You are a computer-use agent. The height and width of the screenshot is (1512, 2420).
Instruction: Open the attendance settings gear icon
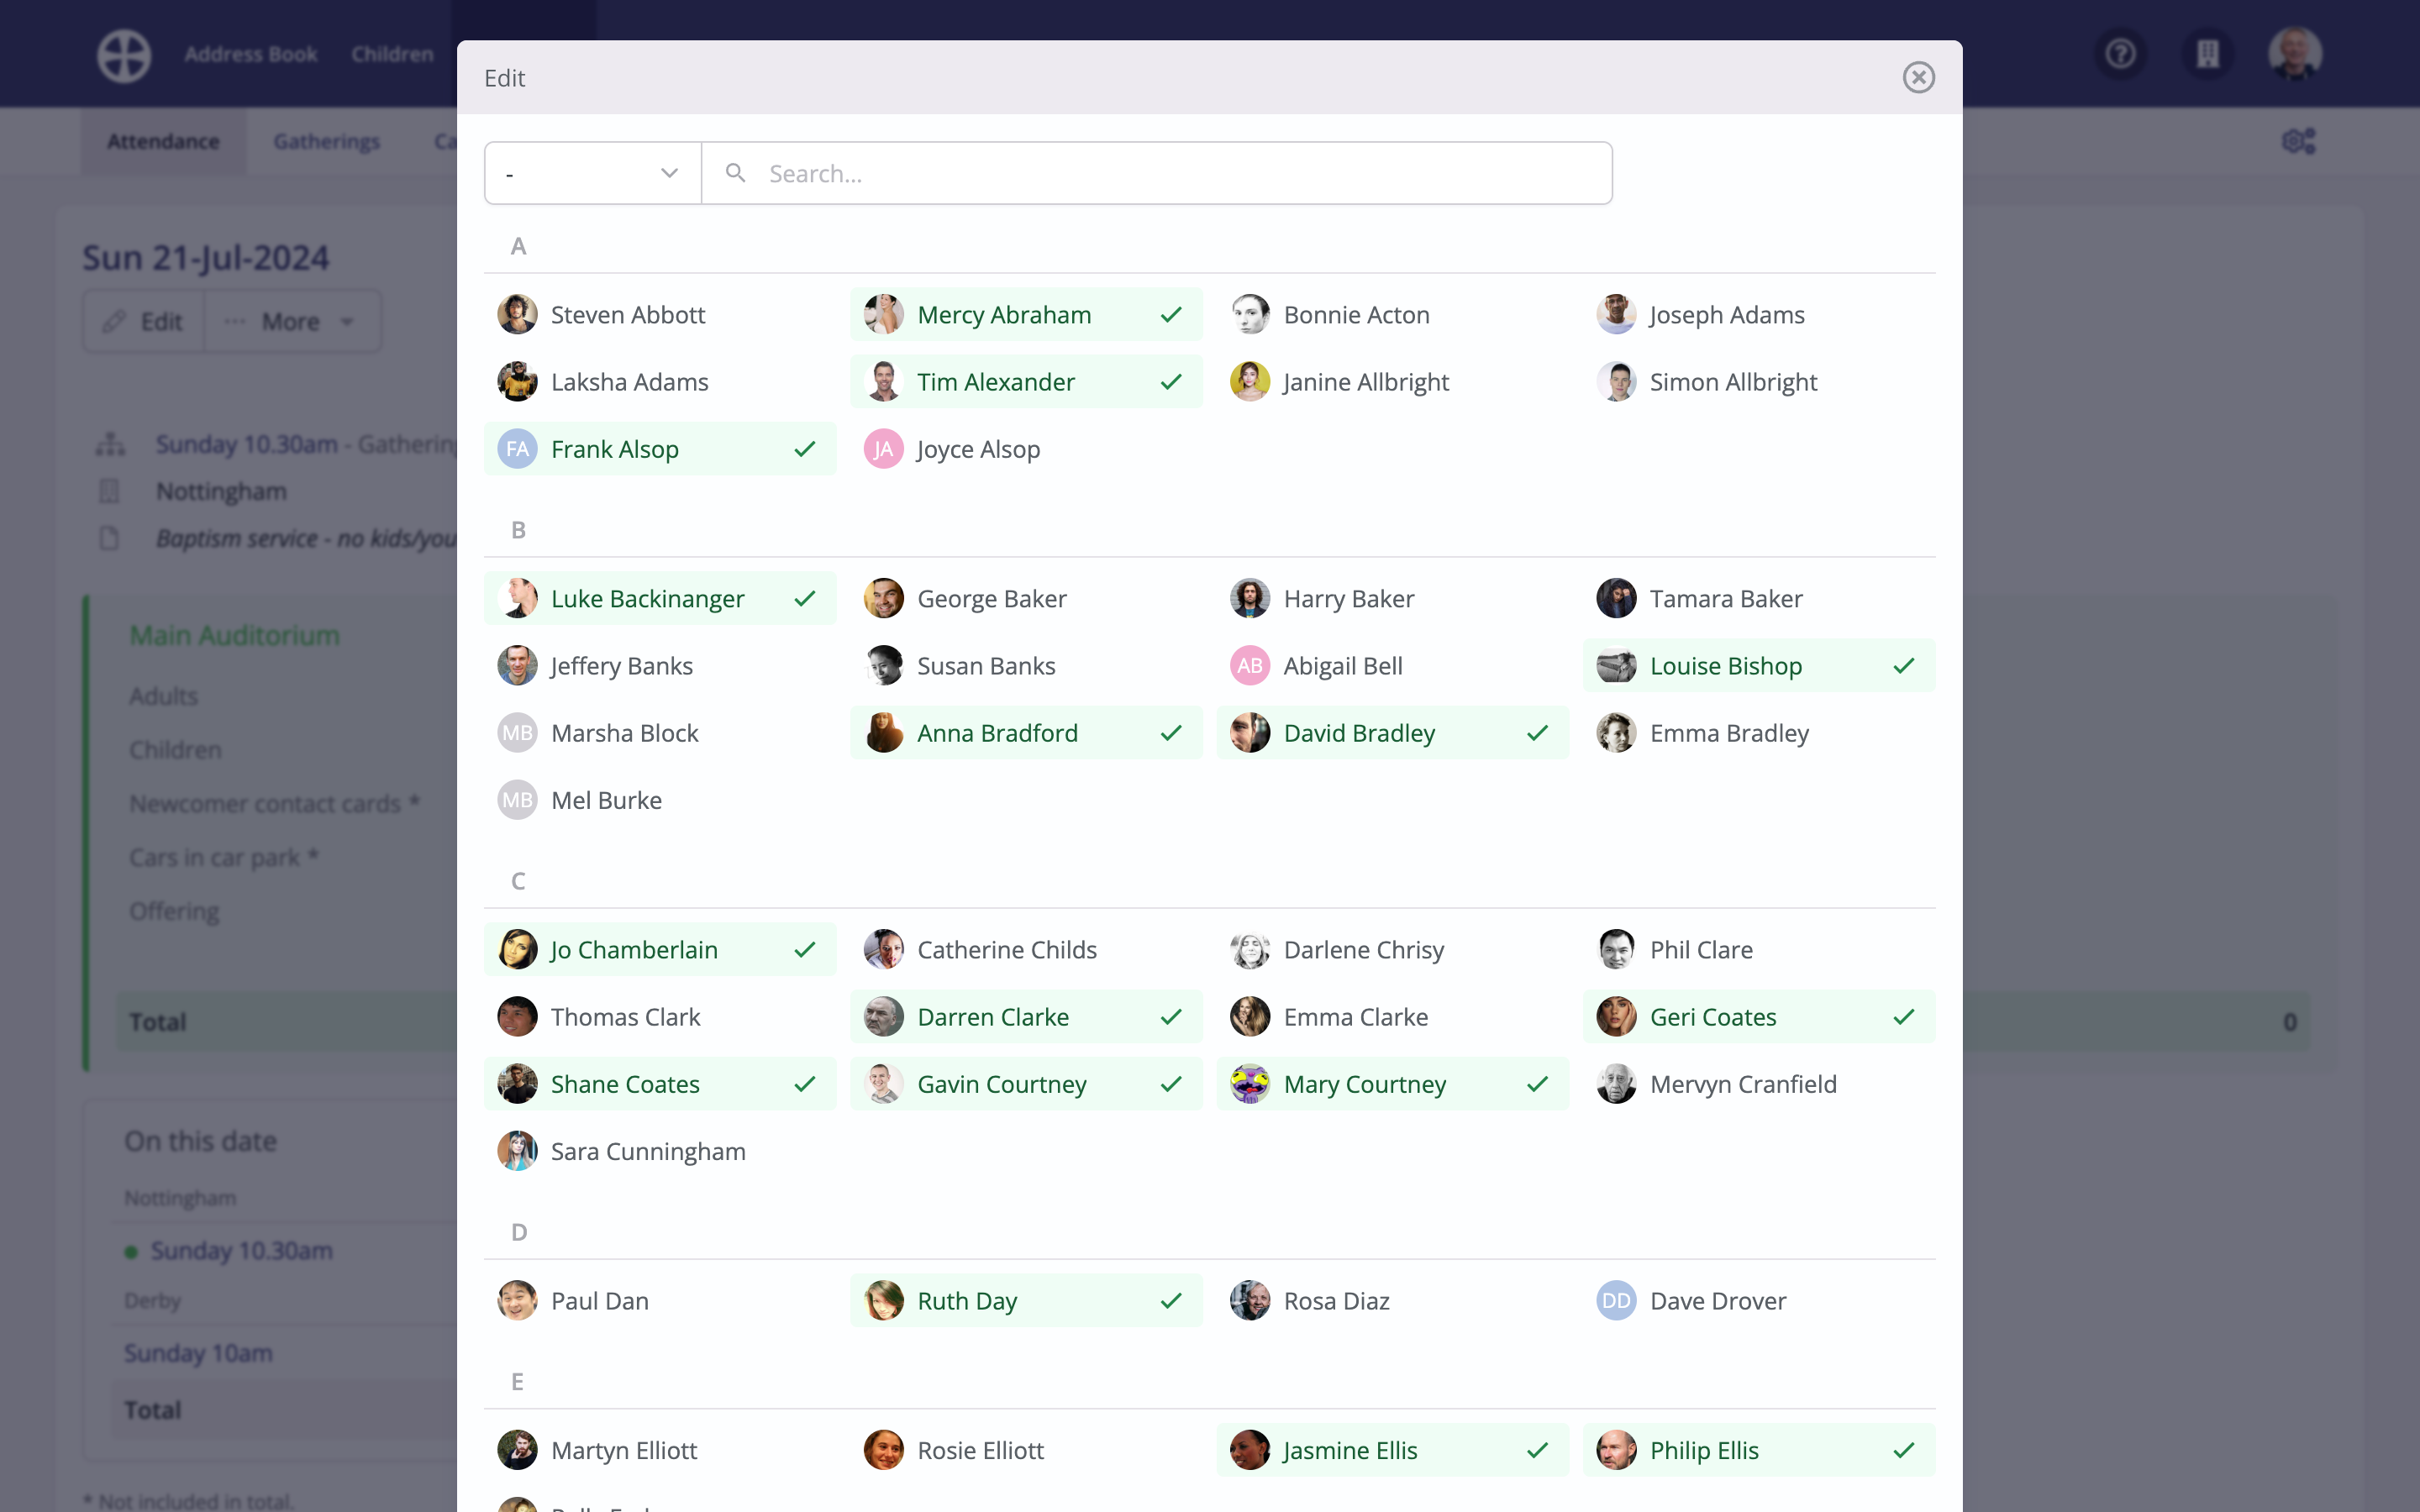(2299, 141)
